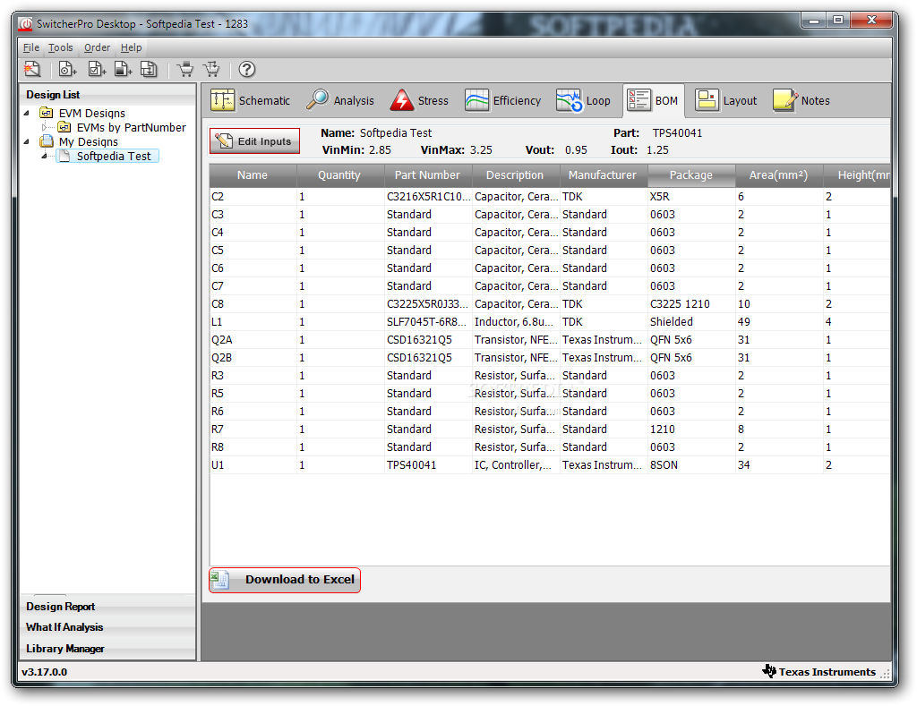Collapse the My Designs tree node
This screenshot has height=706, width=917.
point(26,141)
